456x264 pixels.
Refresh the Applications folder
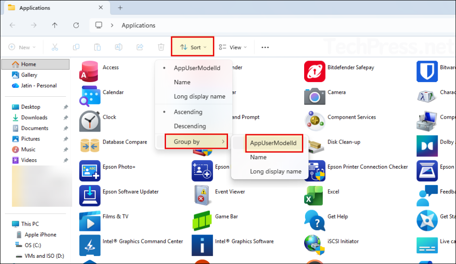[x=75, y=25]
